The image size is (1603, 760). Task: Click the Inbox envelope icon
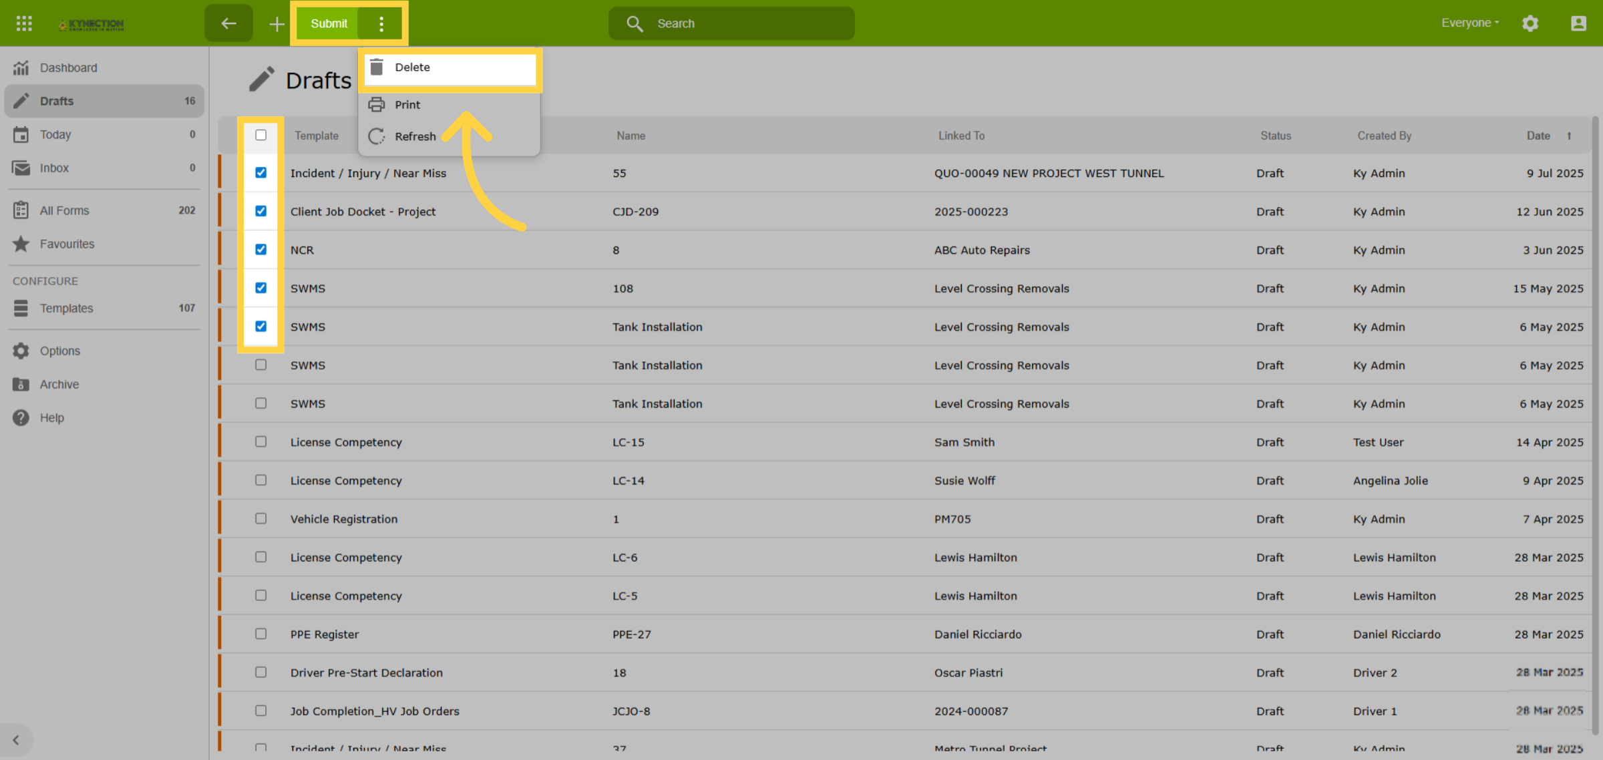[21, 168]
